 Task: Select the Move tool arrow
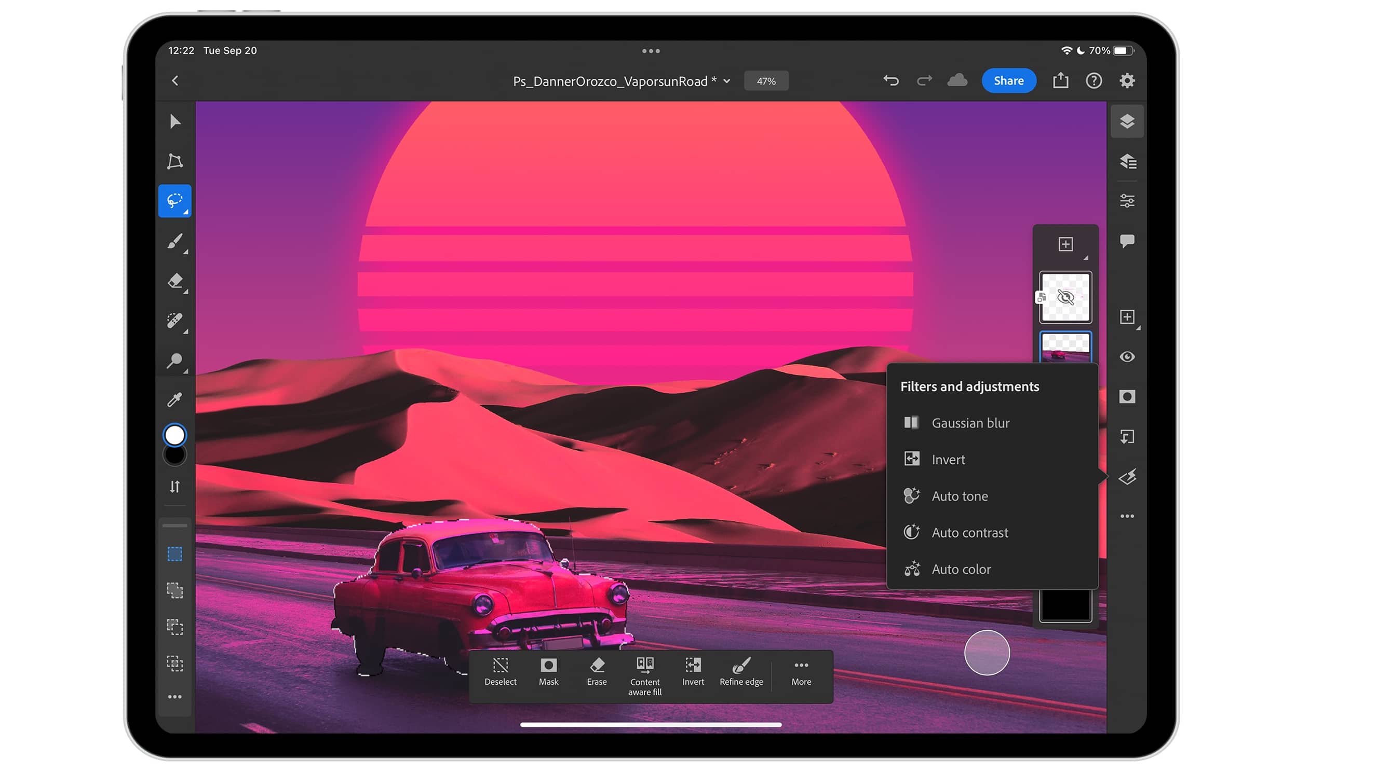tap(175, 122)
